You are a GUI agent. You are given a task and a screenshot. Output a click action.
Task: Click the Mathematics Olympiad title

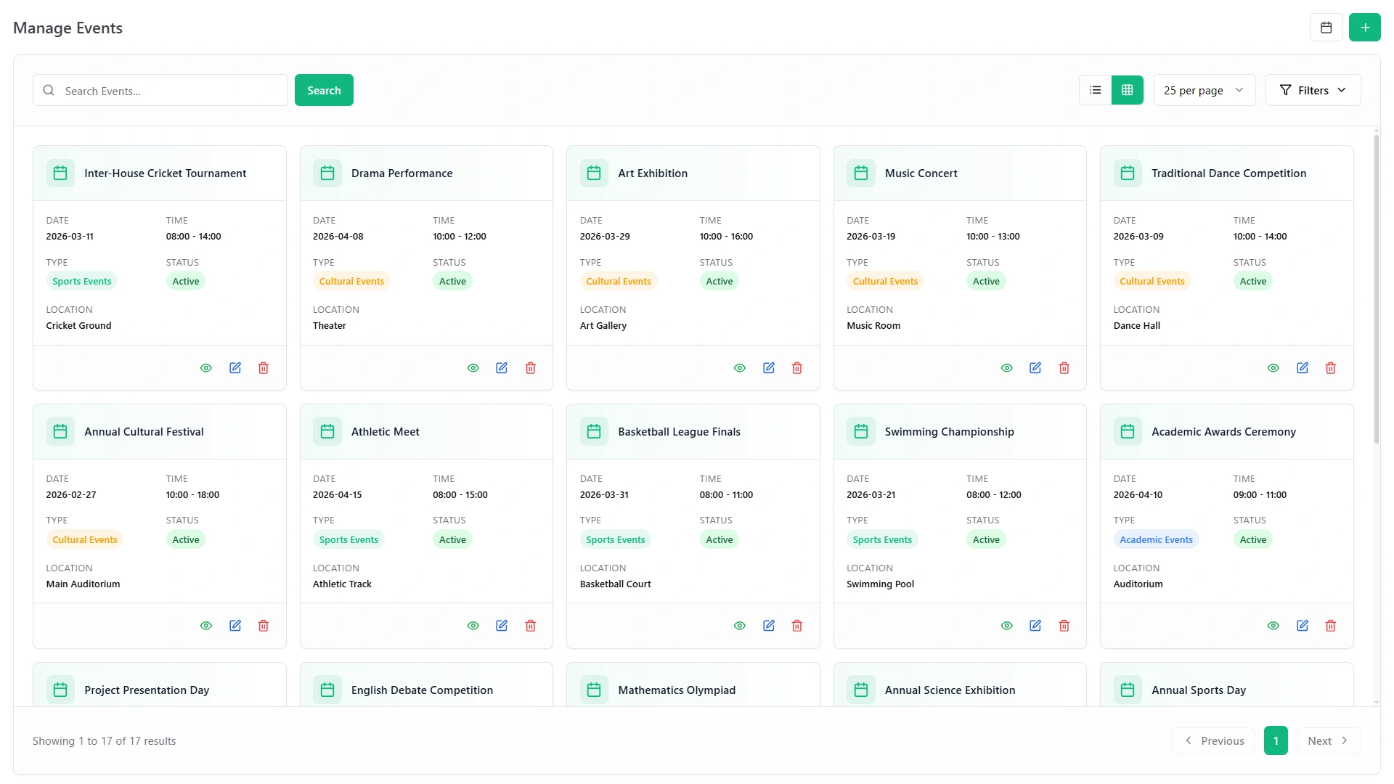[677, 690]
